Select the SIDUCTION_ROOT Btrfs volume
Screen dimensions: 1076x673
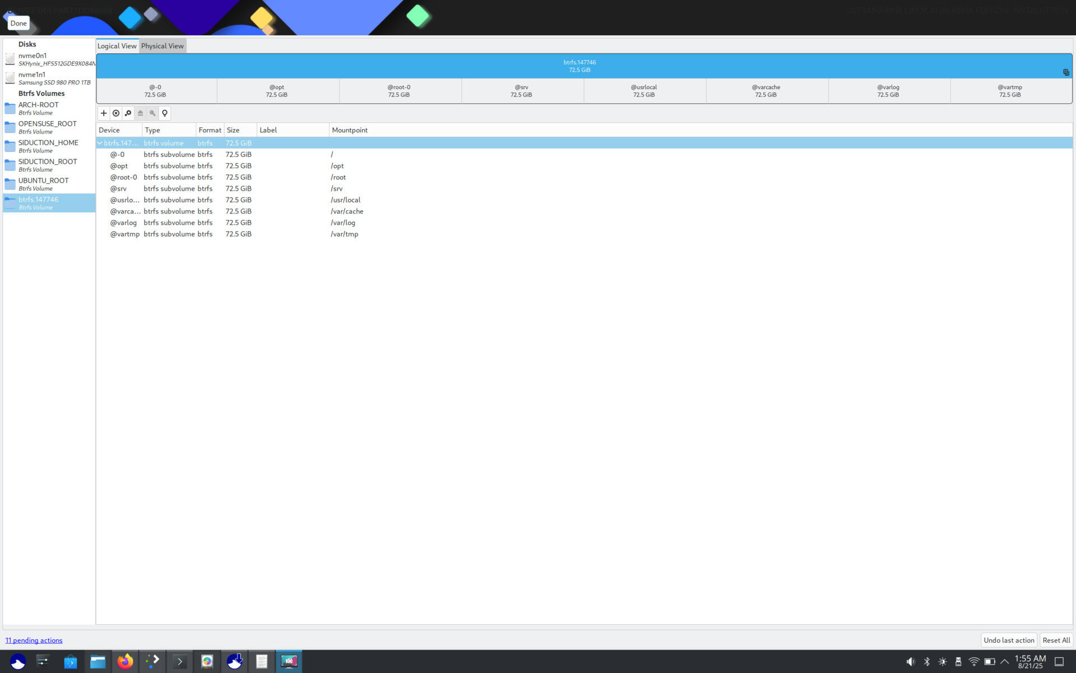click(x=49, y=165)
